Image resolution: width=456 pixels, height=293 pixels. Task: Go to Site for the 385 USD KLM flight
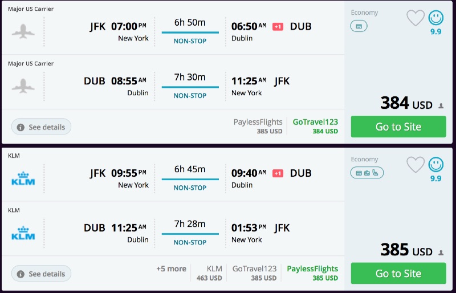pos(398,274)
